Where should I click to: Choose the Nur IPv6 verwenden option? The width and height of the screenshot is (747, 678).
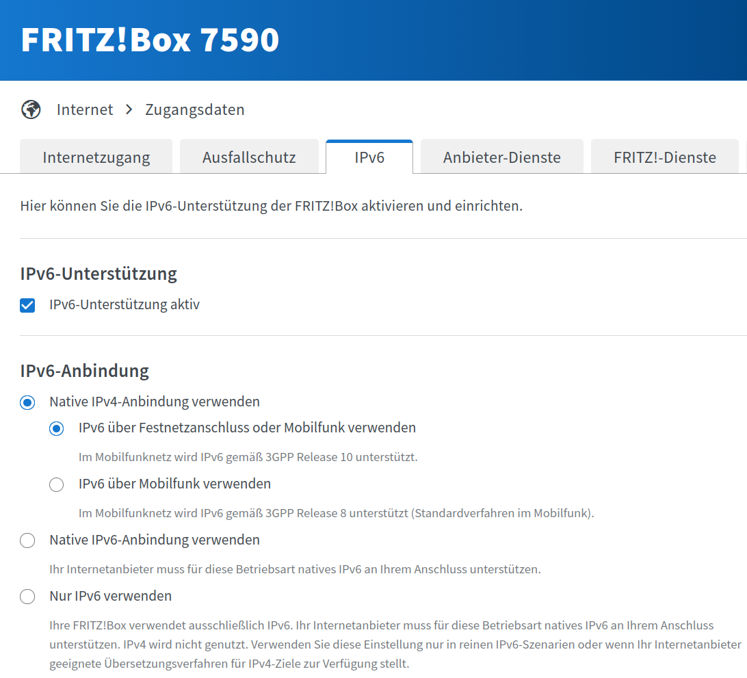pos(27,597)
